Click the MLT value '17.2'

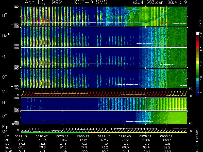pyautogui.click(x=22, y=144)
